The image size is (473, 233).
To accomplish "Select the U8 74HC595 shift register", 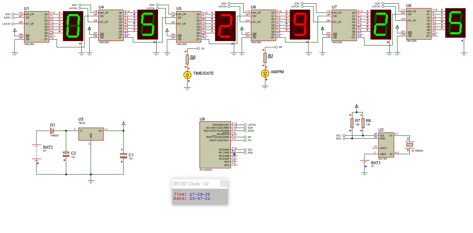I will pyautogui.click(x=418, y=24).
